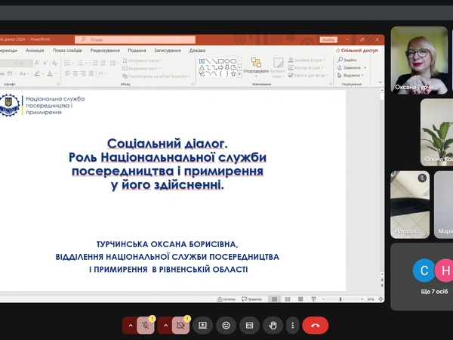Start presenting your screen
Viewport: 453px width, 340px height.
click(x=202, y=325)
